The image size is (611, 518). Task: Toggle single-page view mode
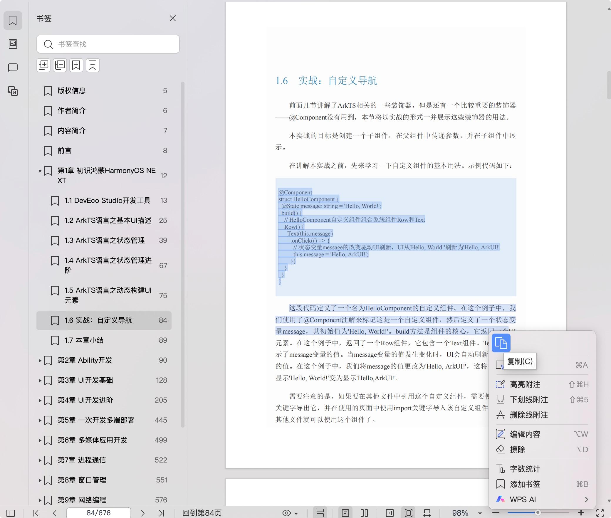(x=345, y=513)
